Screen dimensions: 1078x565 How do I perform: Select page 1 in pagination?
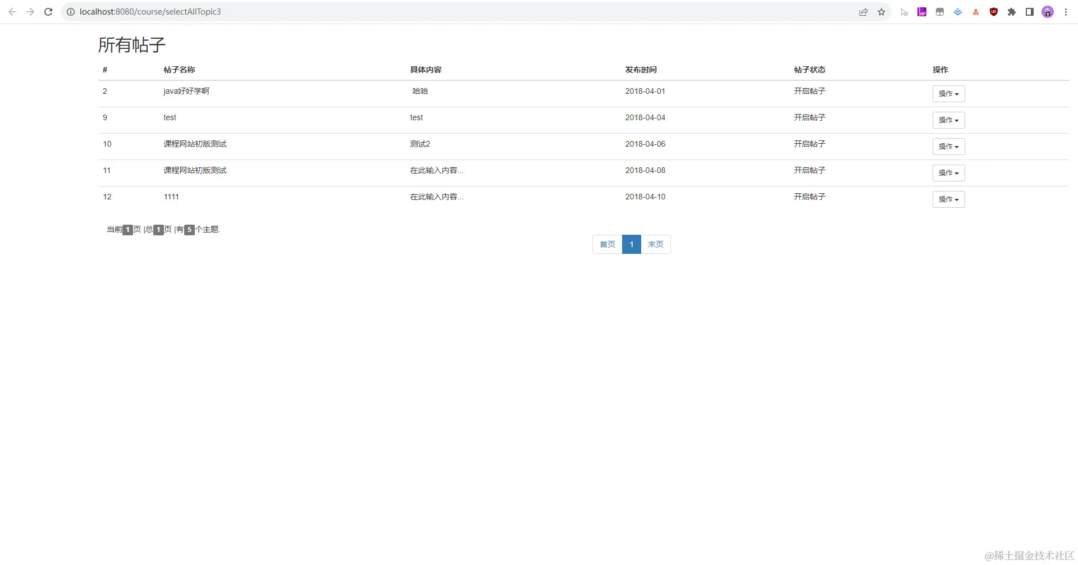632,244
